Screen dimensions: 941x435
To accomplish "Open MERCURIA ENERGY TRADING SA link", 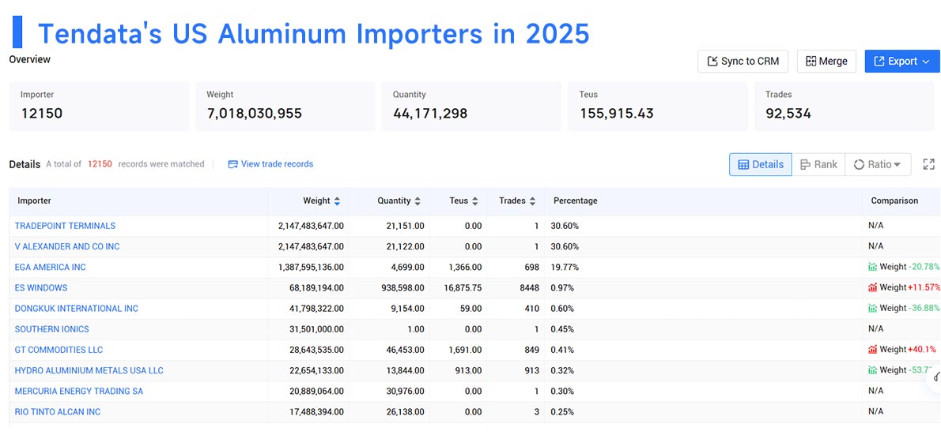I will point(78,392).
